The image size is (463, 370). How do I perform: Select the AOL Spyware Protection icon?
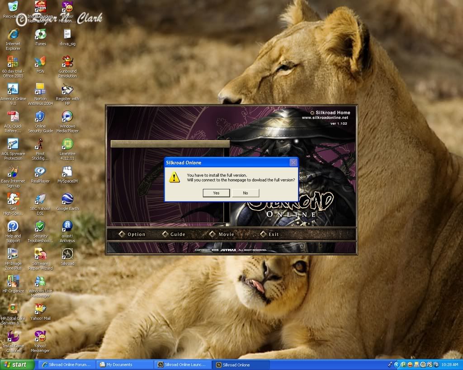pos(13,149)
